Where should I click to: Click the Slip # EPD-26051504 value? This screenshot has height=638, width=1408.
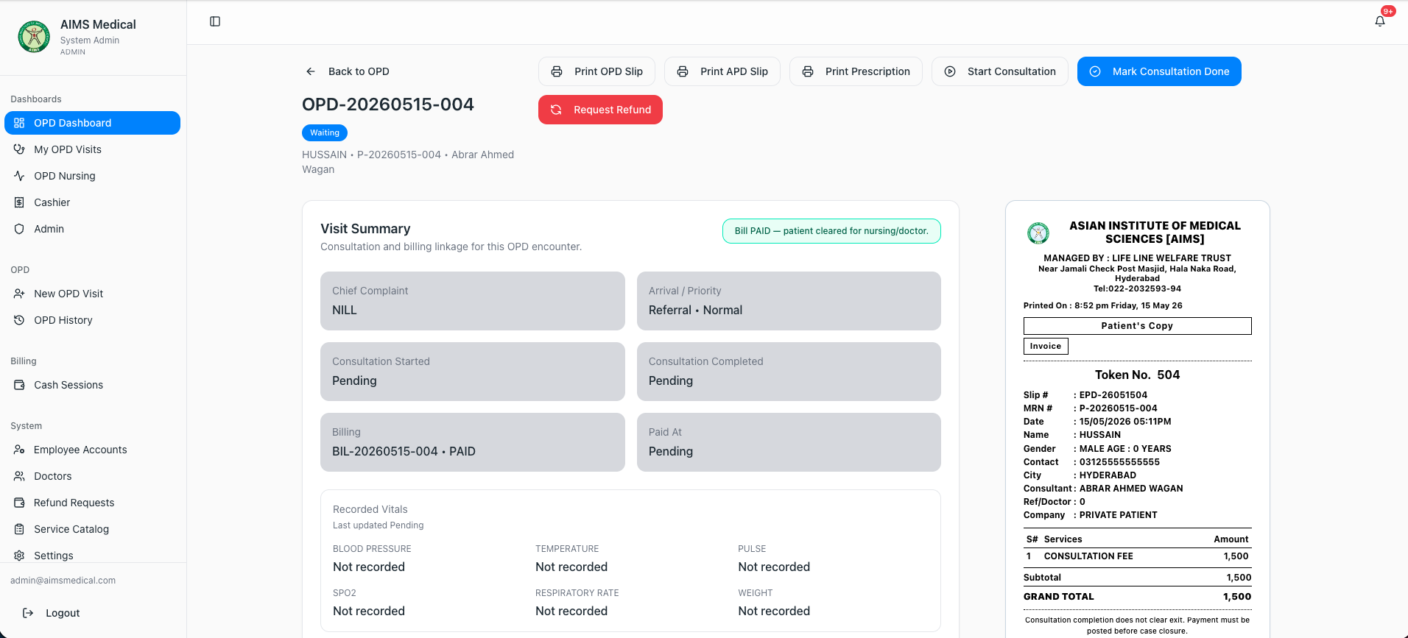(x=1113, y=395)
